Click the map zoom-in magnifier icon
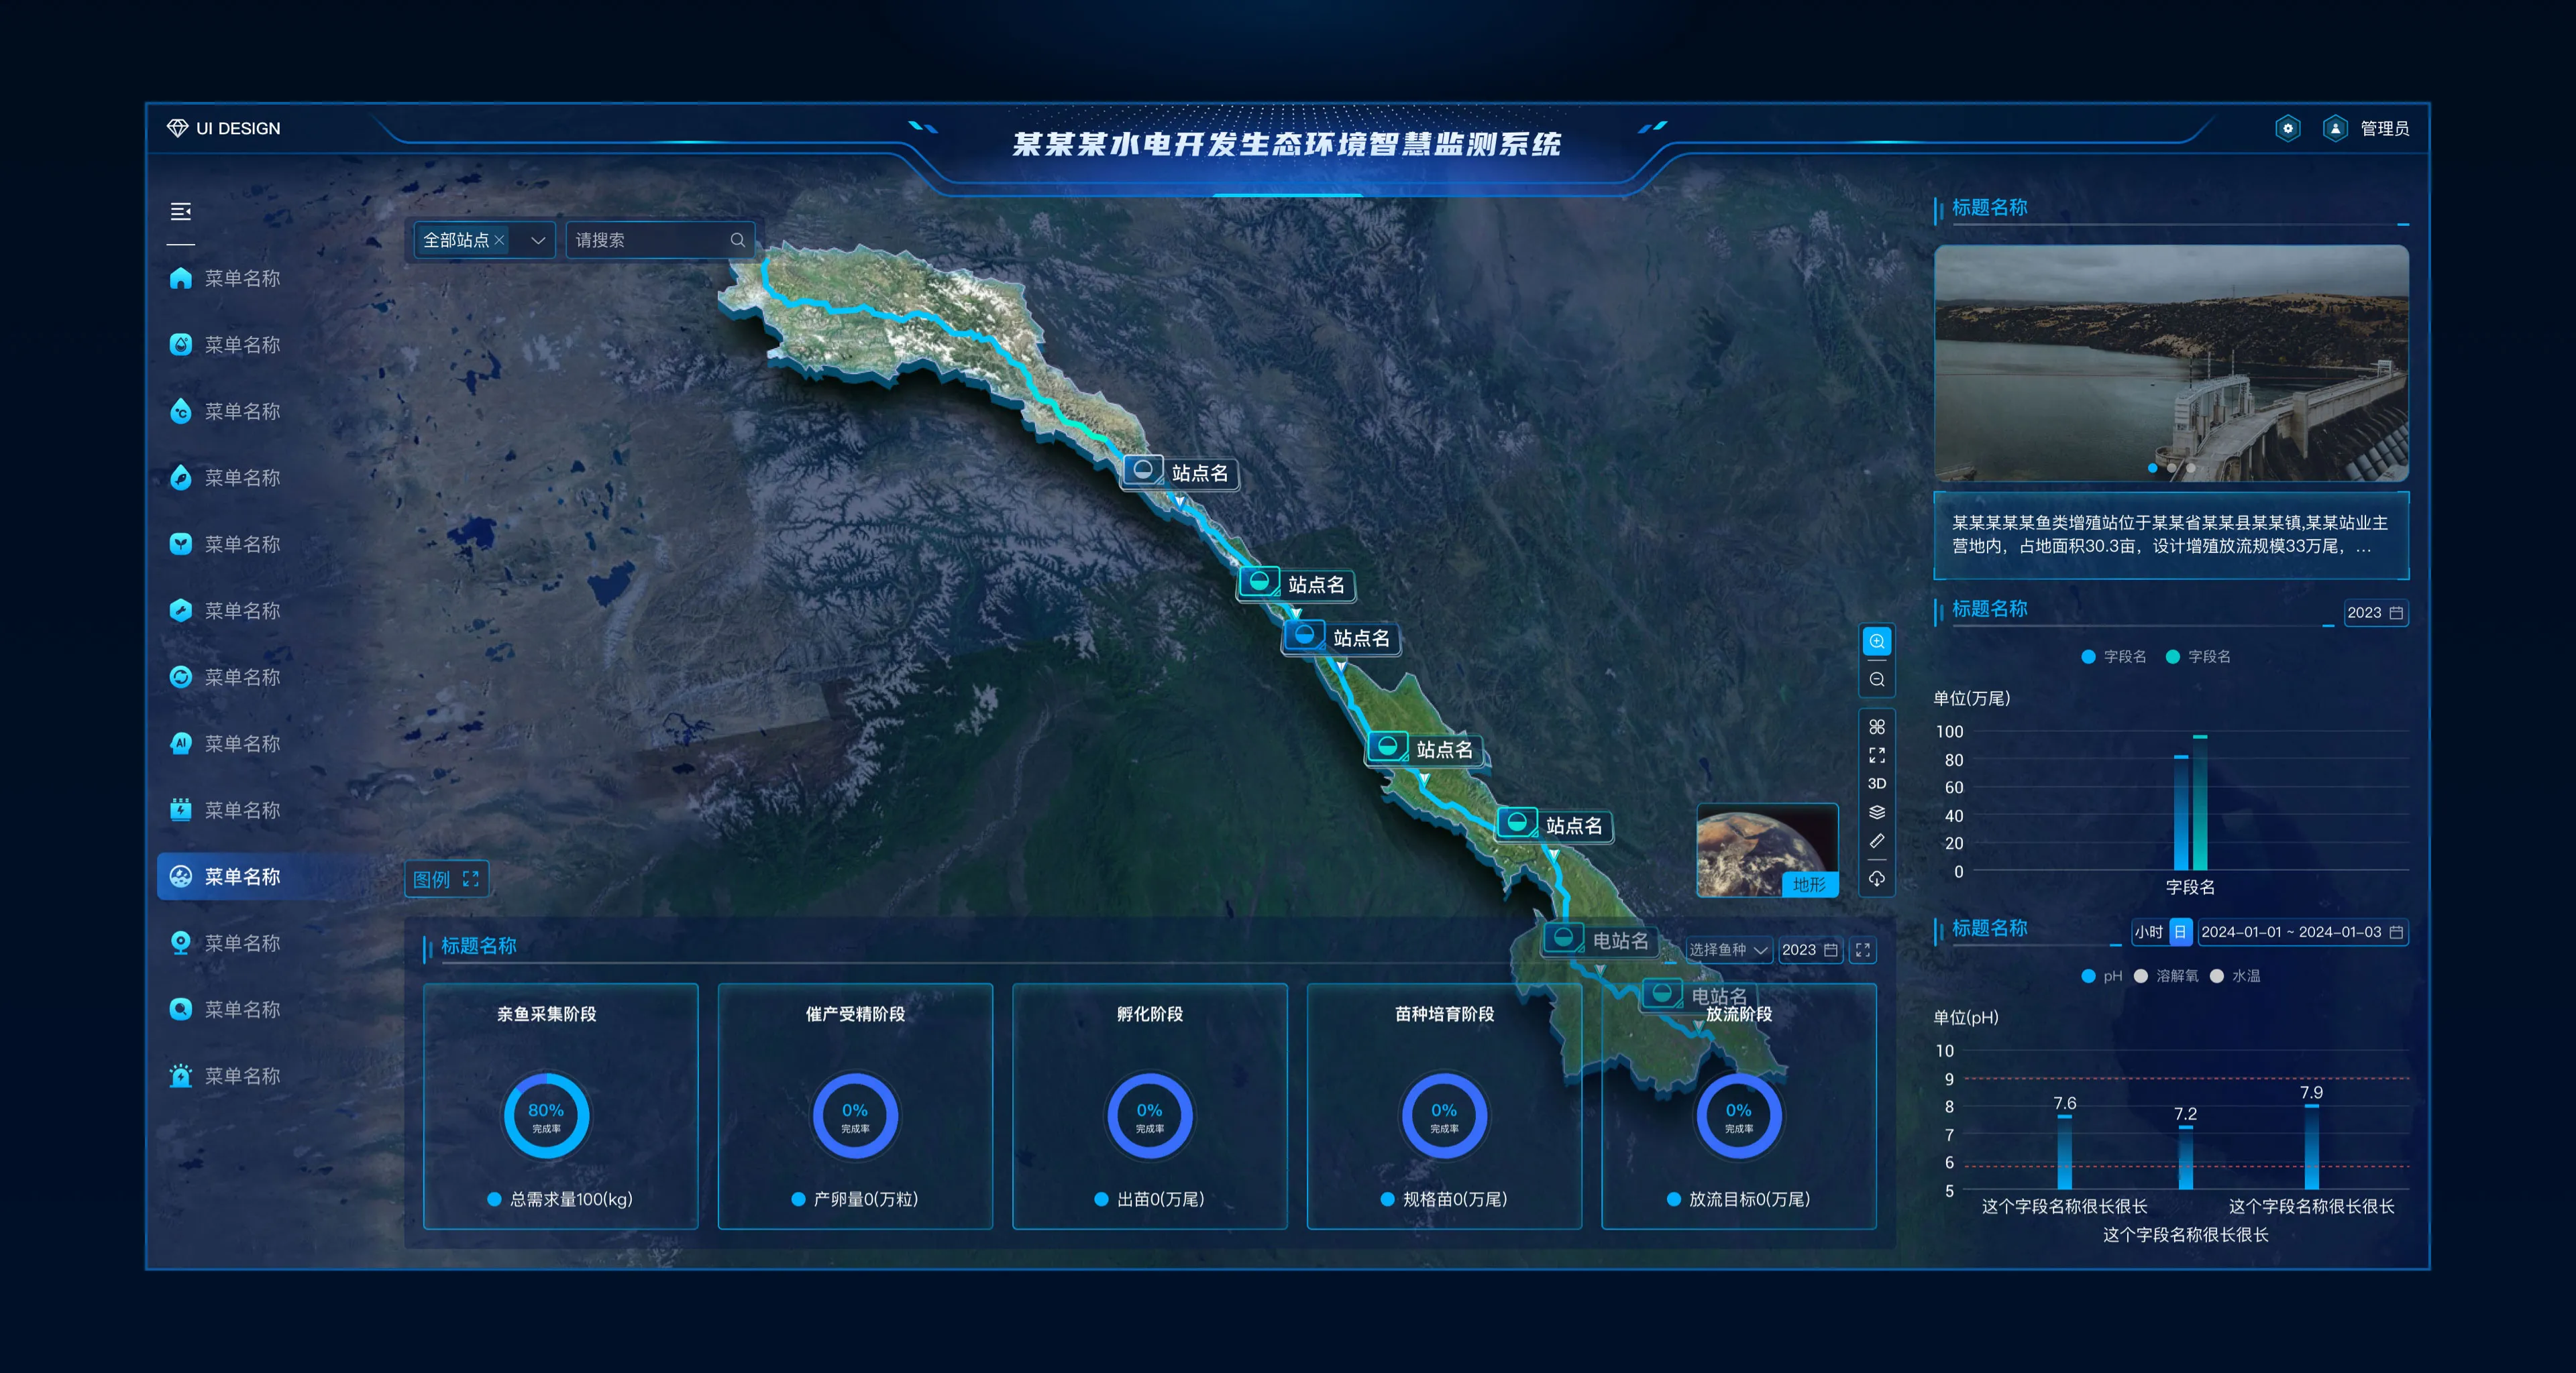The image size is (2576, 1373). 1876,642
